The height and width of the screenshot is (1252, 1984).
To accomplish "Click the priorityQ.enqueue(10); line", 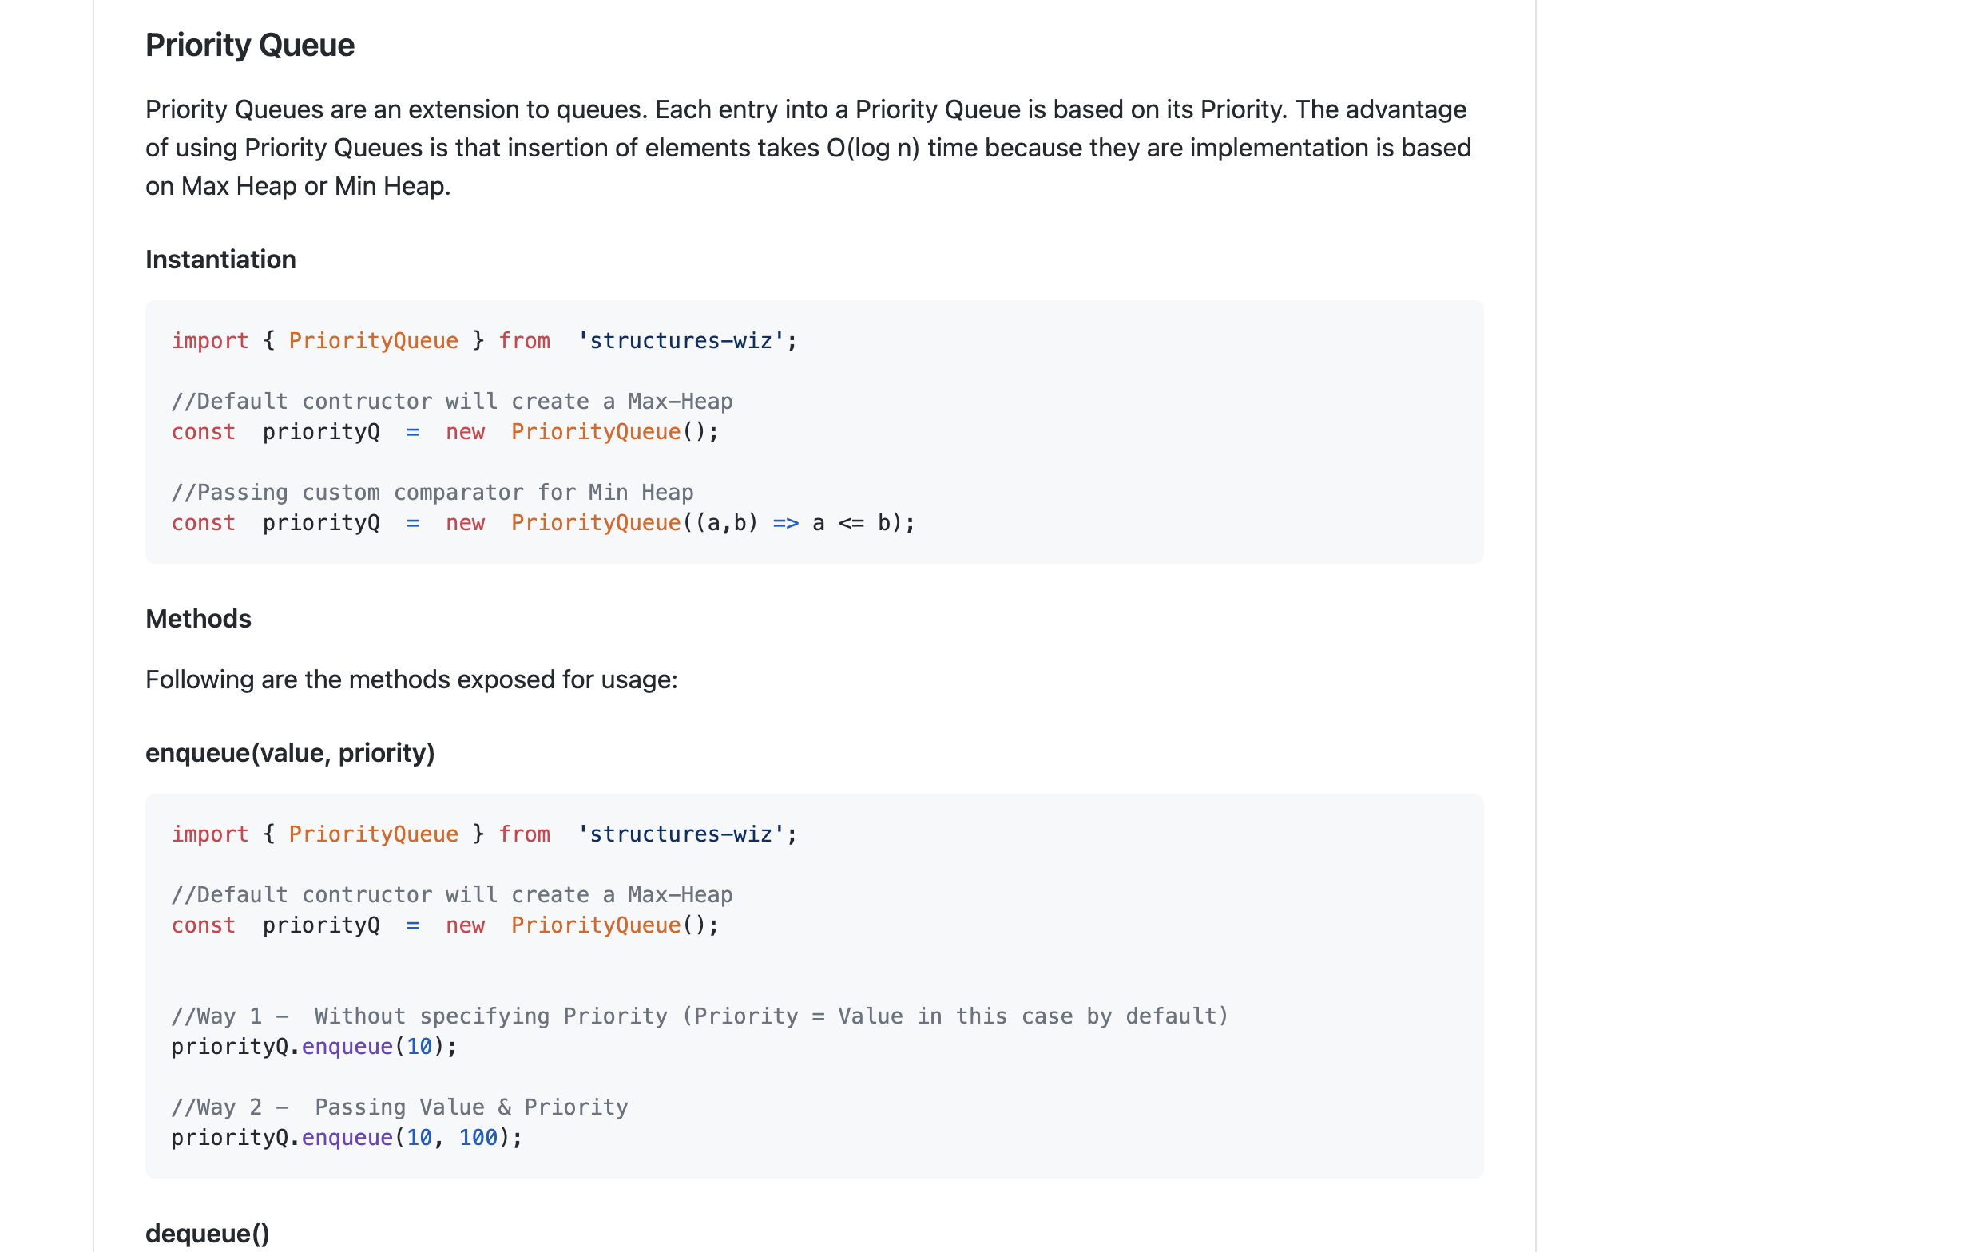I will (313, 1047).
